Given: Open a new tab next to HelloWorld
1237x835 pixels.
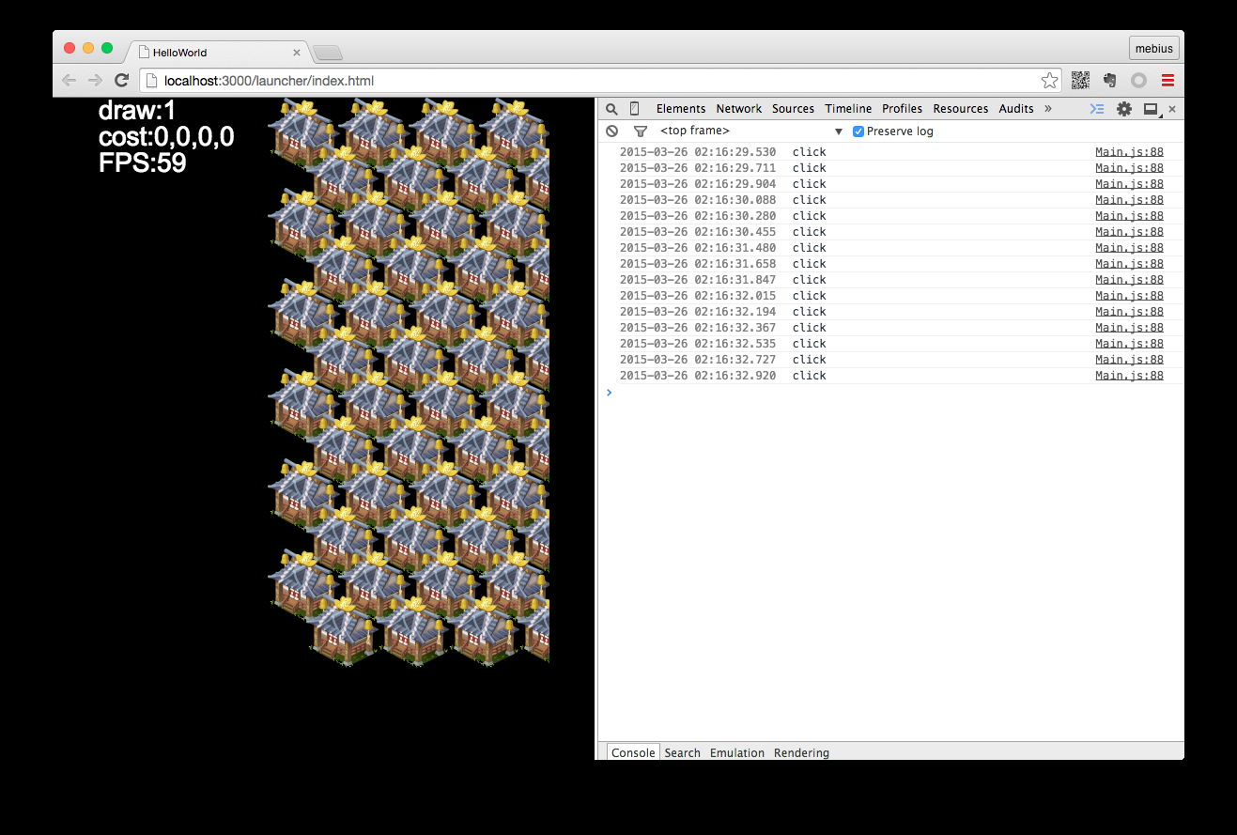Looking at the screenshot, I should coord(328,53).
